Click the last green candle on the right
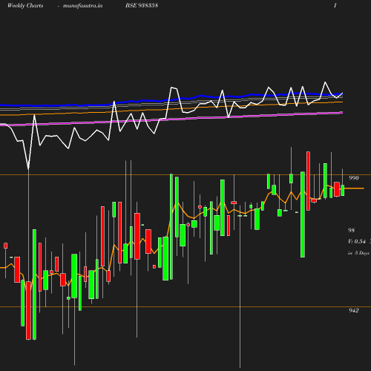 (343, 191)
